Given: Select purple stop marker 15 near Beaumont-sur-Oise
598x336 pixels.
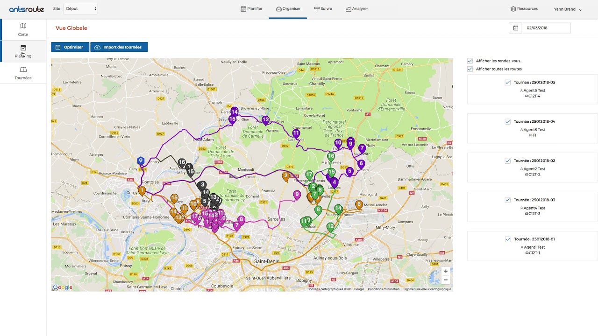Looking at the screenshot, I should coord(232,120).
